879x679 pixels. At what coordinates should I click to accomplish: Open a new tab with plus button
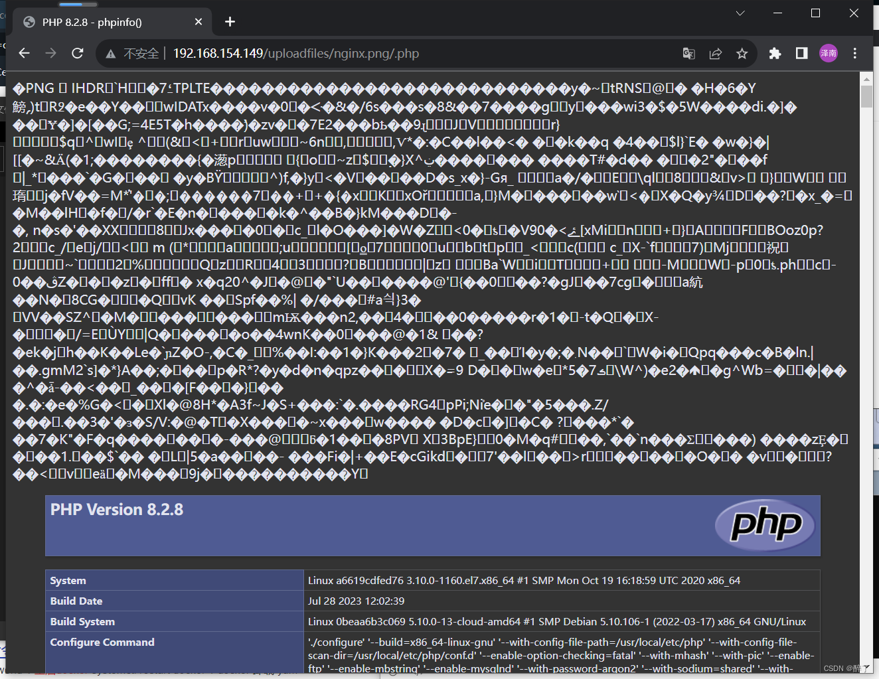pos(230,22)
